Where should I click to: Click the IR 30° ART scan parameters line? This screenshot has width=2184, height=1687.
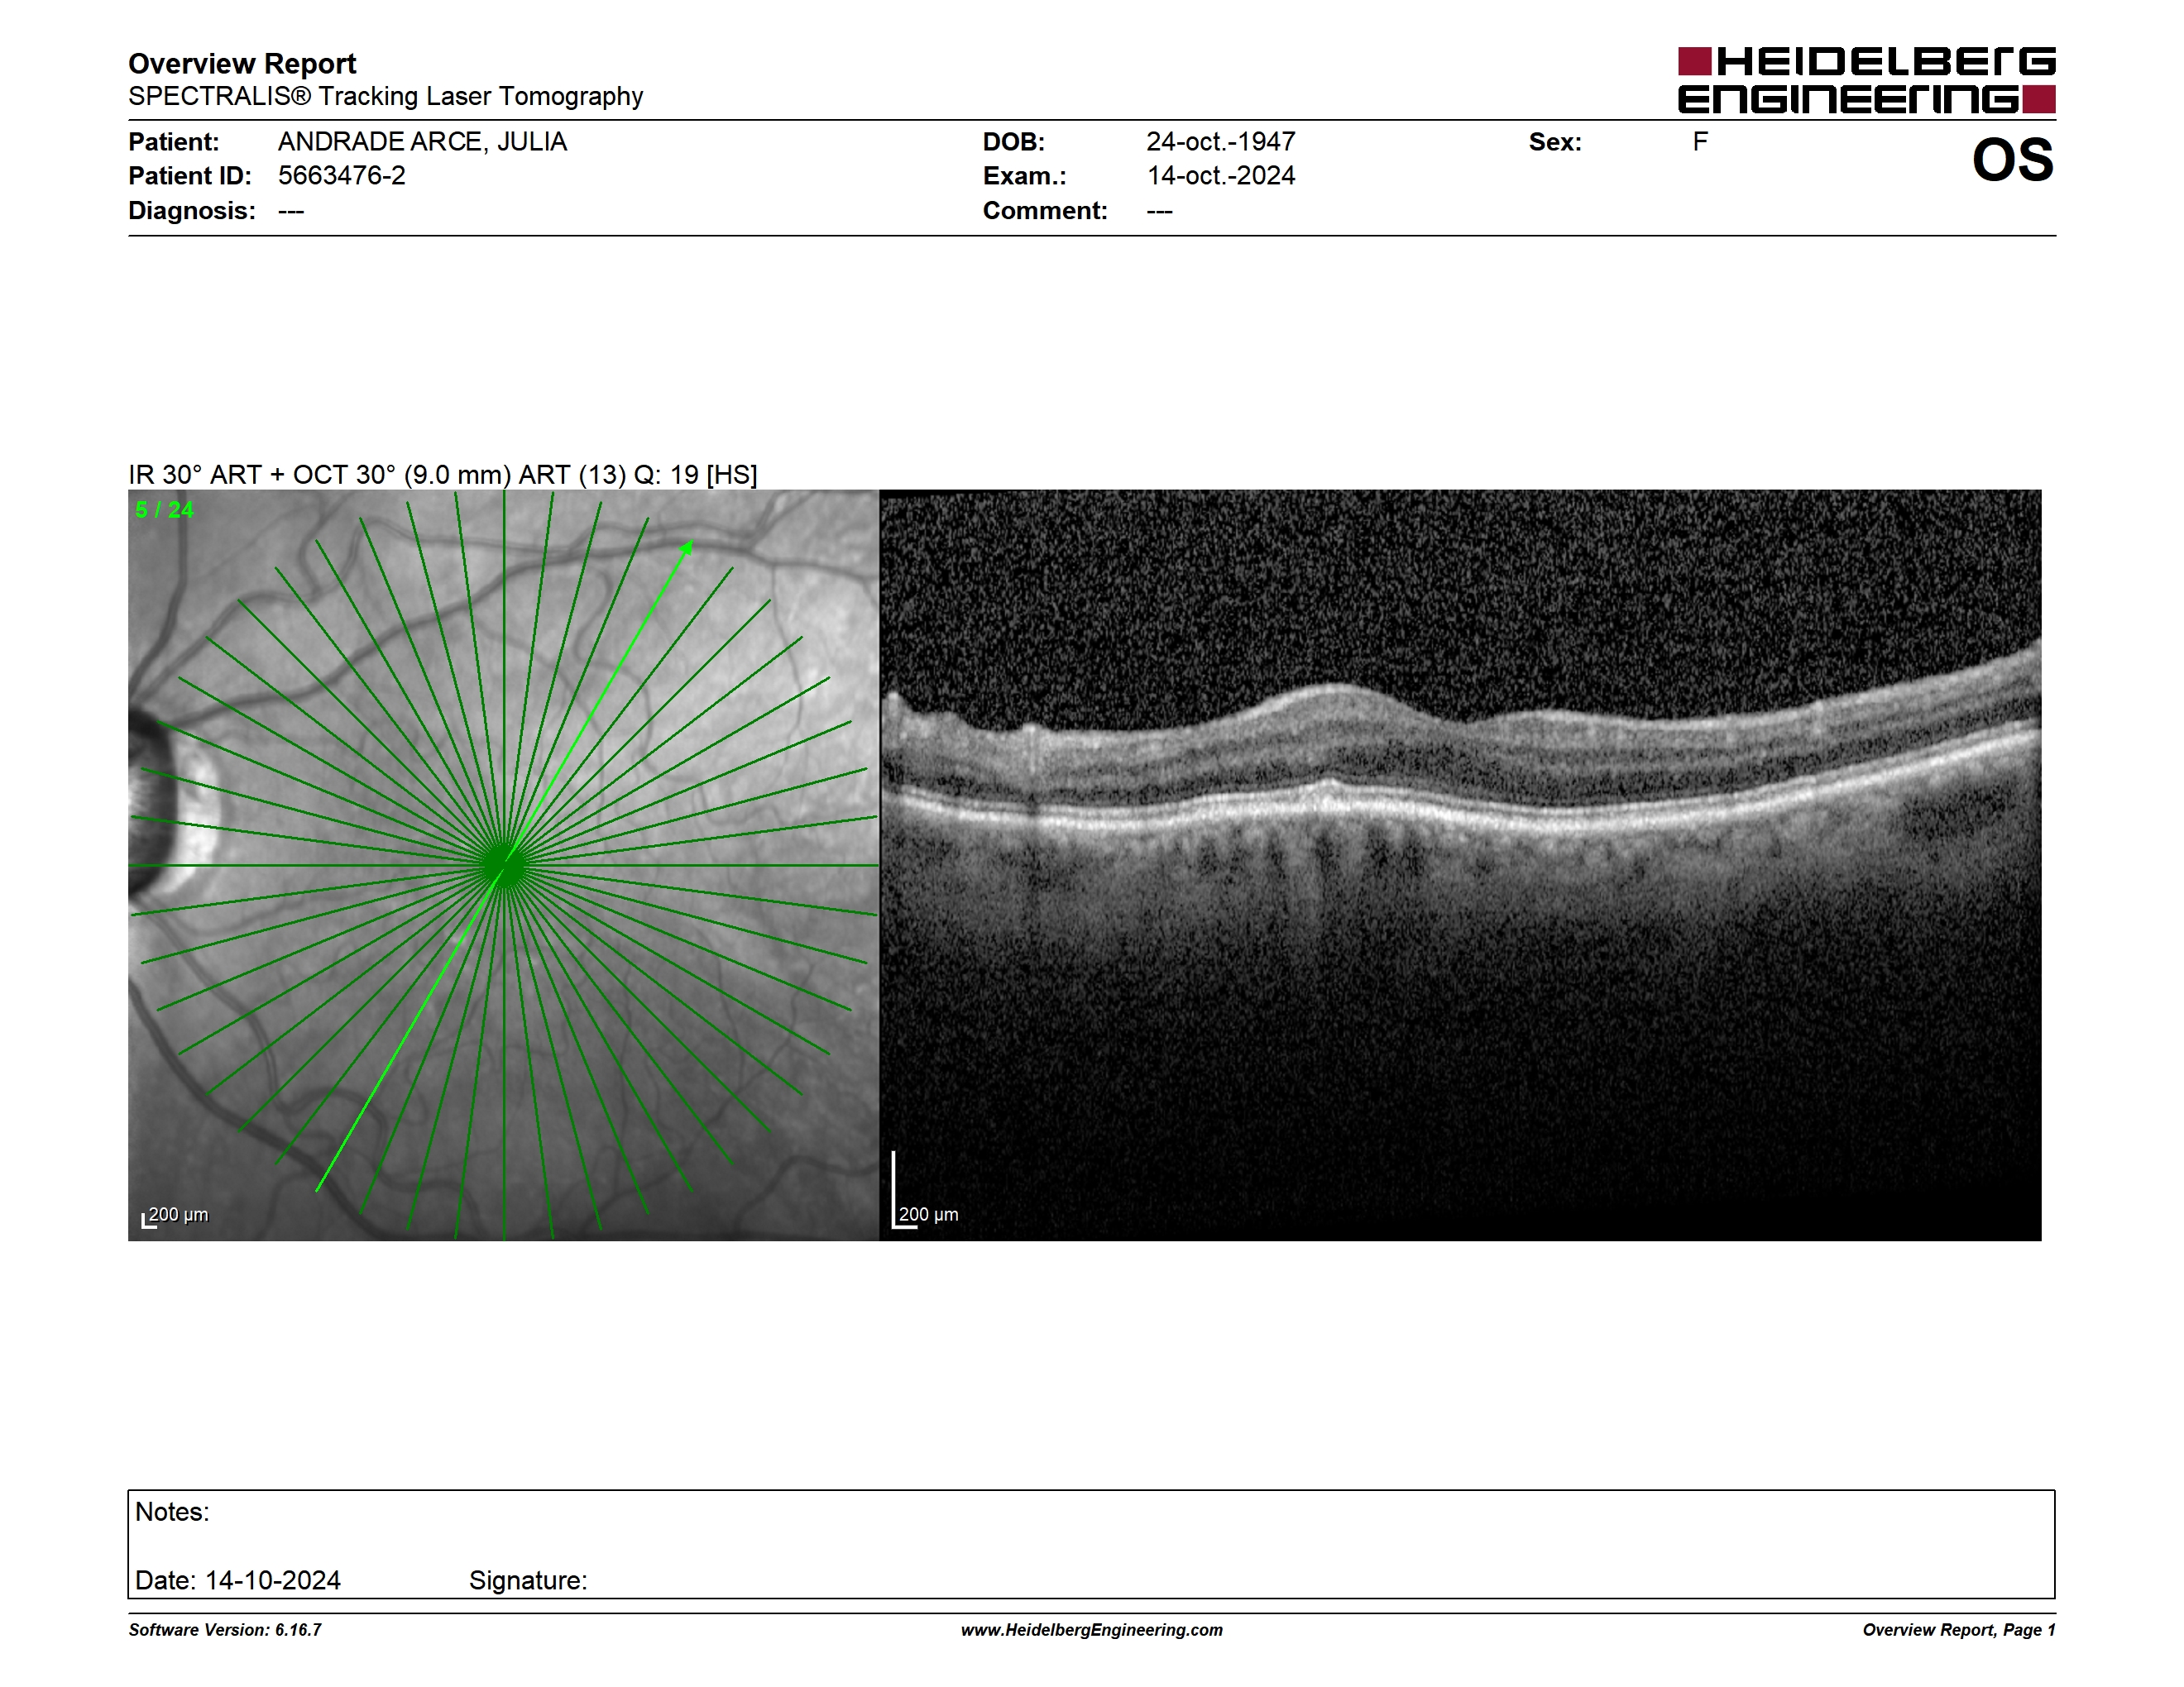click(x=442, y=475)
